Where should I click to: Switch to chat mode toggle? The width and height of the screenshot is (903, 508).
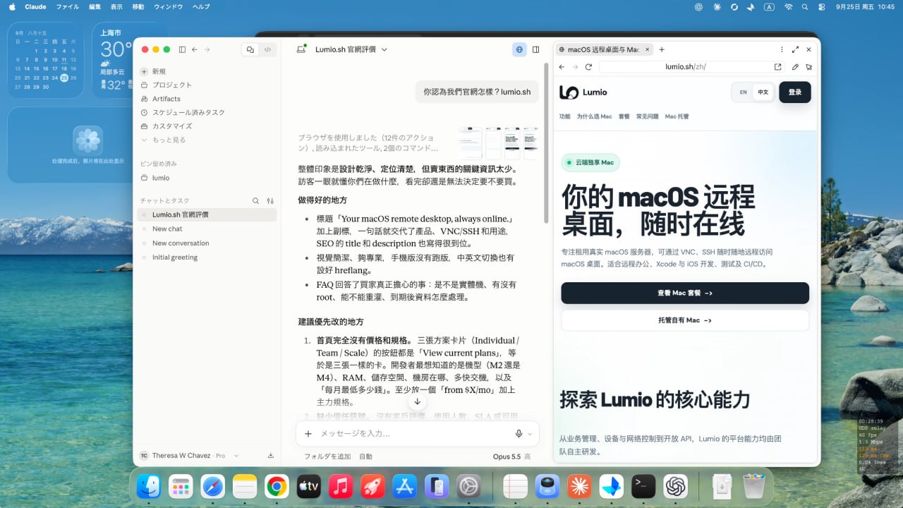250,49
